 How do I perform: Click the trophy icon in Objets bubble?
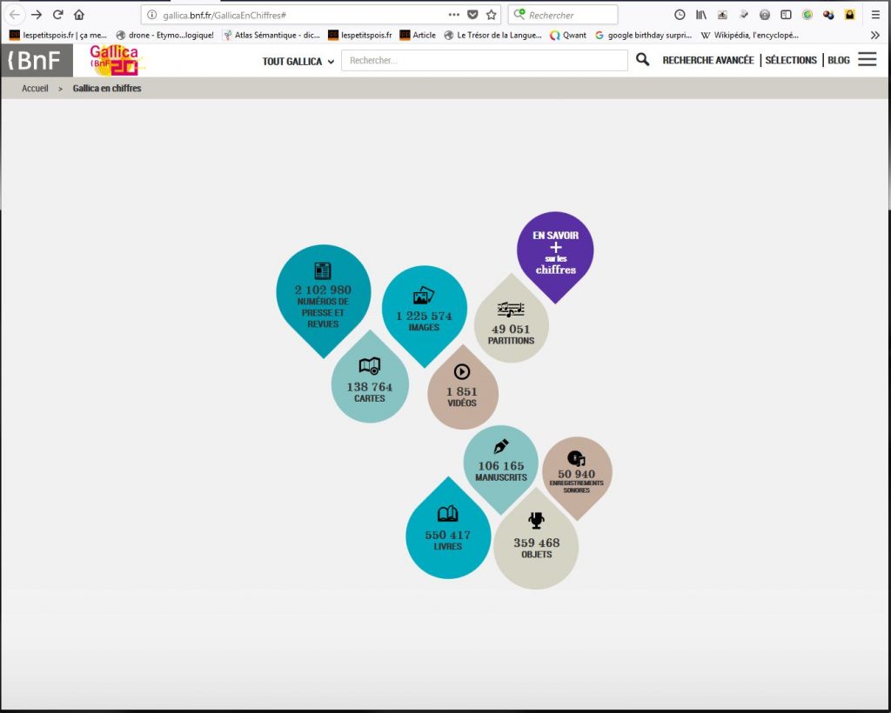pos(536,520)
